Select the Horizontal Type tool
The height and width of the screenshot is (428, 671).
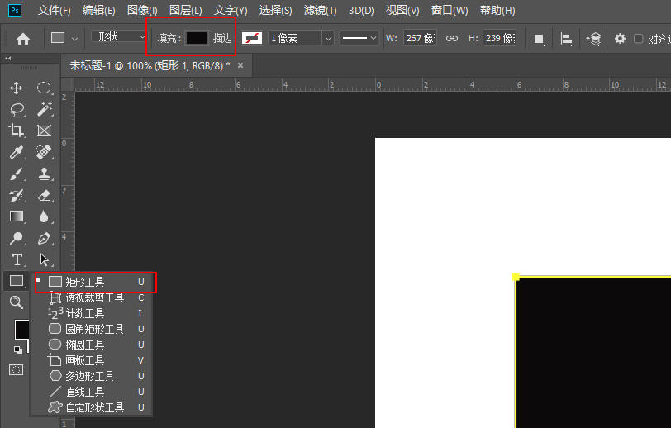16,259
